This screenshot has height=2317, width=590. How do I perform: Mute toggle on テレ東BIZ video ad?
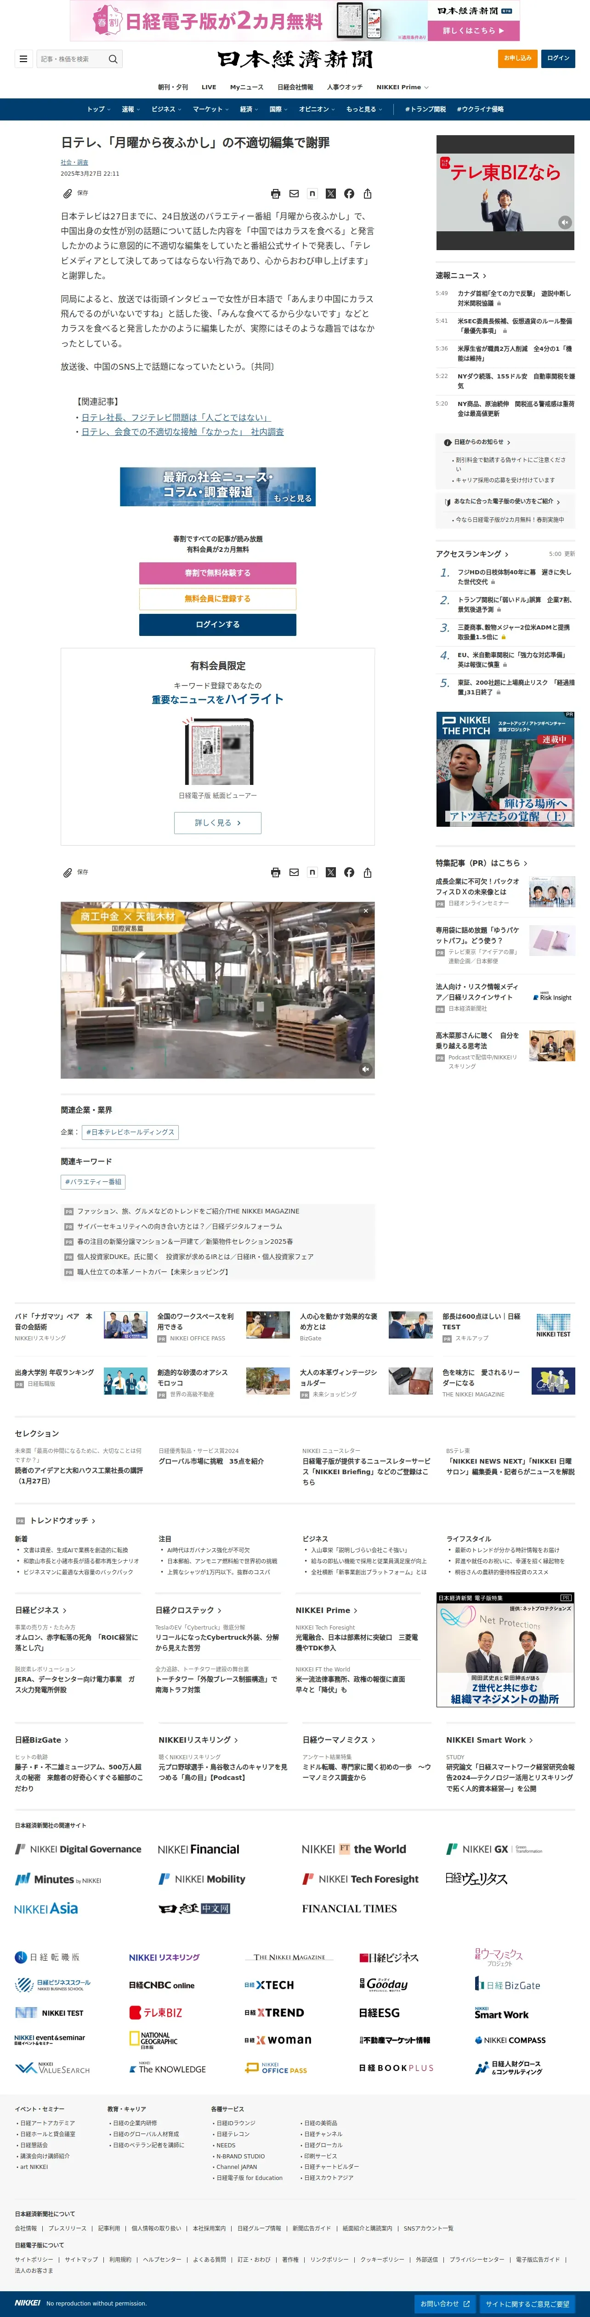(565, 222)
